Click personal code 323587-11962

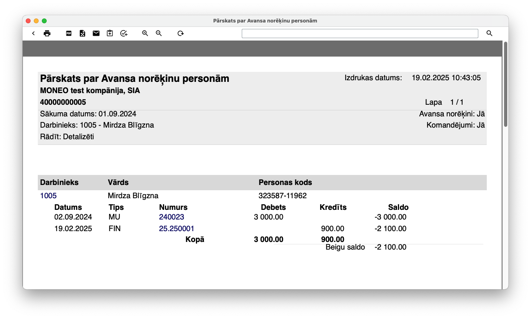pos(283,196)
